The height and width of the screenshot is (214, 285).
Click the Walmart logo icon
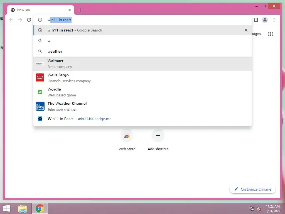pyautogui.click(x=40, y=64)
